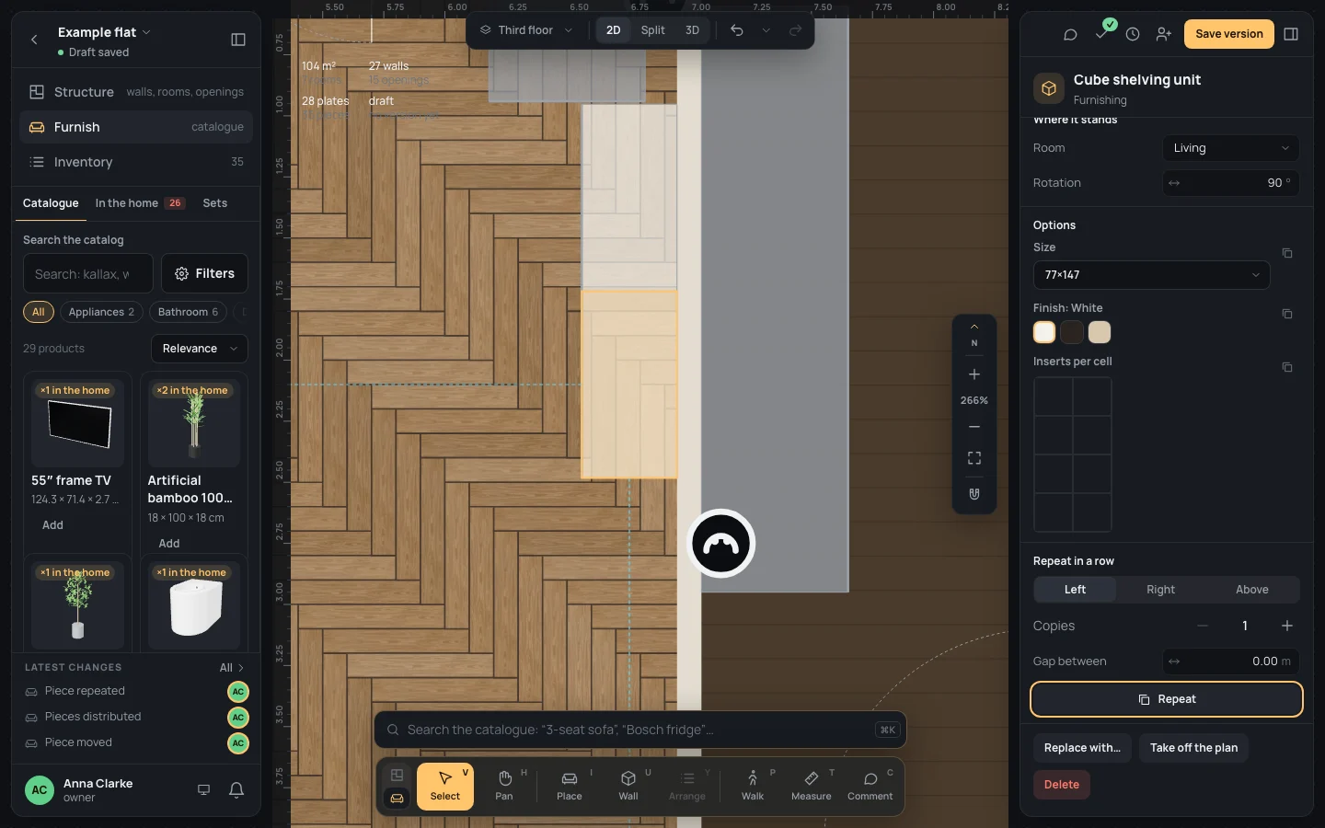Open the Size dropdown 77×147
This screenshot has width=1325, height=828.
click(1152, 275)
